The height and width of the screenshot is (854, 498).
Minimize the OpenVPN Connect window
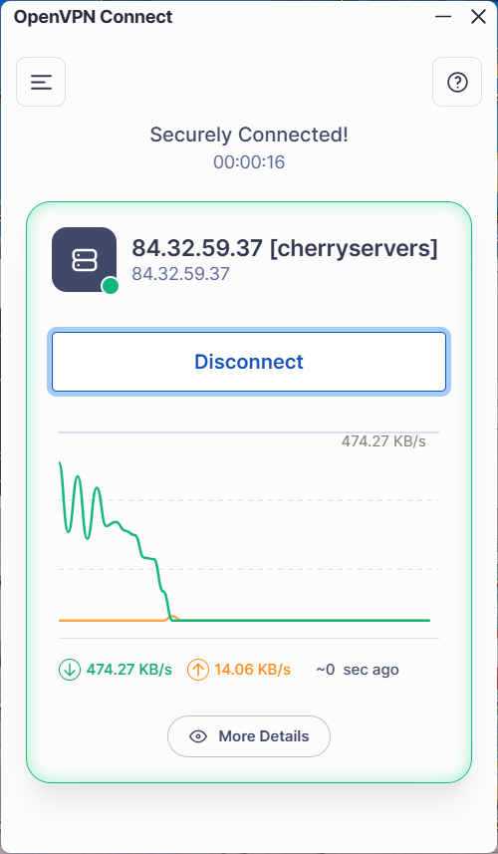[443, 16]
